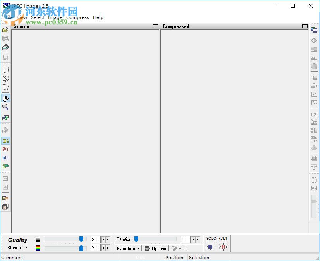320x261 pixels.
Task: Select the rectangular selection arrow tool
Action: 5,70
